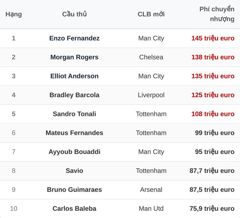
Task: Click the CLB mới column header
Action: tap(151, 14)
